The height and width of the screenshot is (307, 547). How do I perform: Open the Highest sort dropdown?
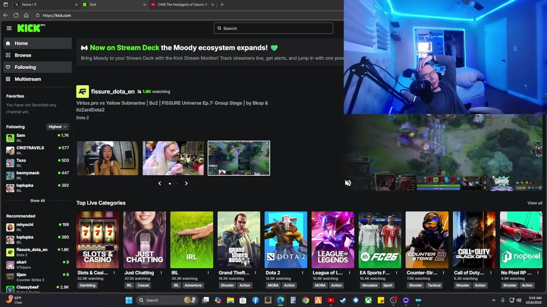click(x=57, y=127)
